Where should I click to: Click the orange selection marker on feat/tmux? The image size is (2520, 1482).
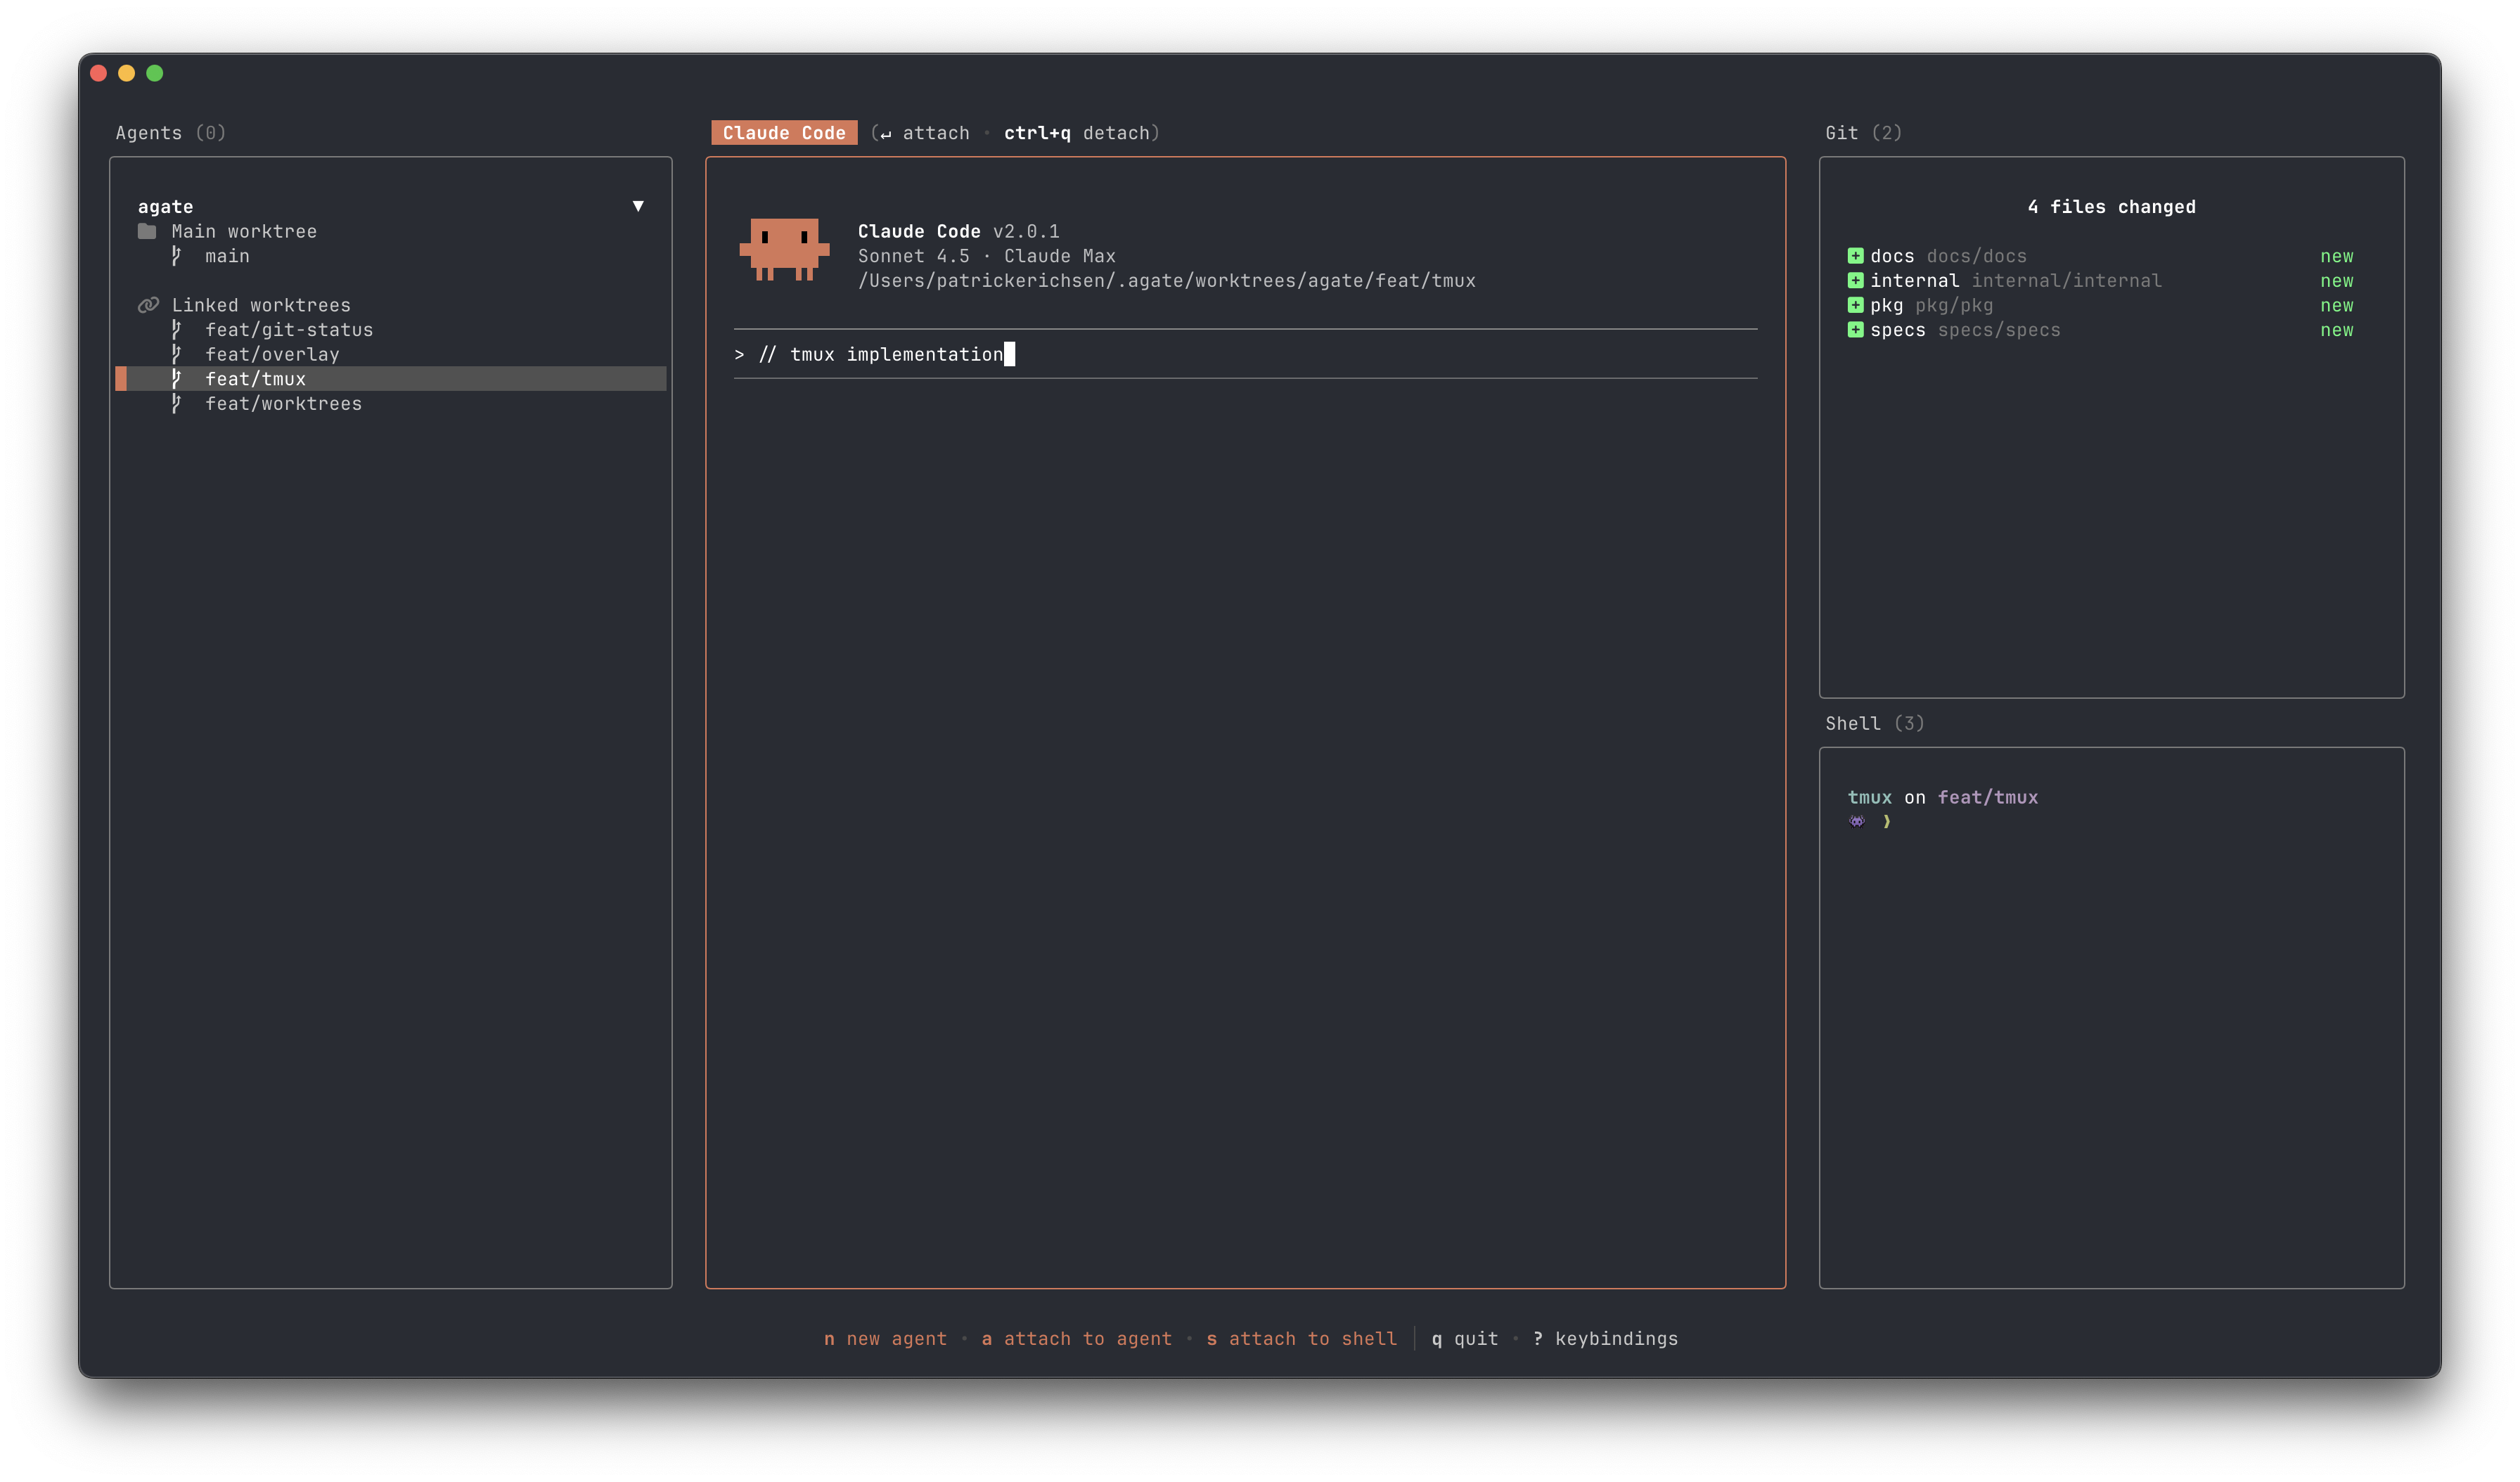(121, 379)
